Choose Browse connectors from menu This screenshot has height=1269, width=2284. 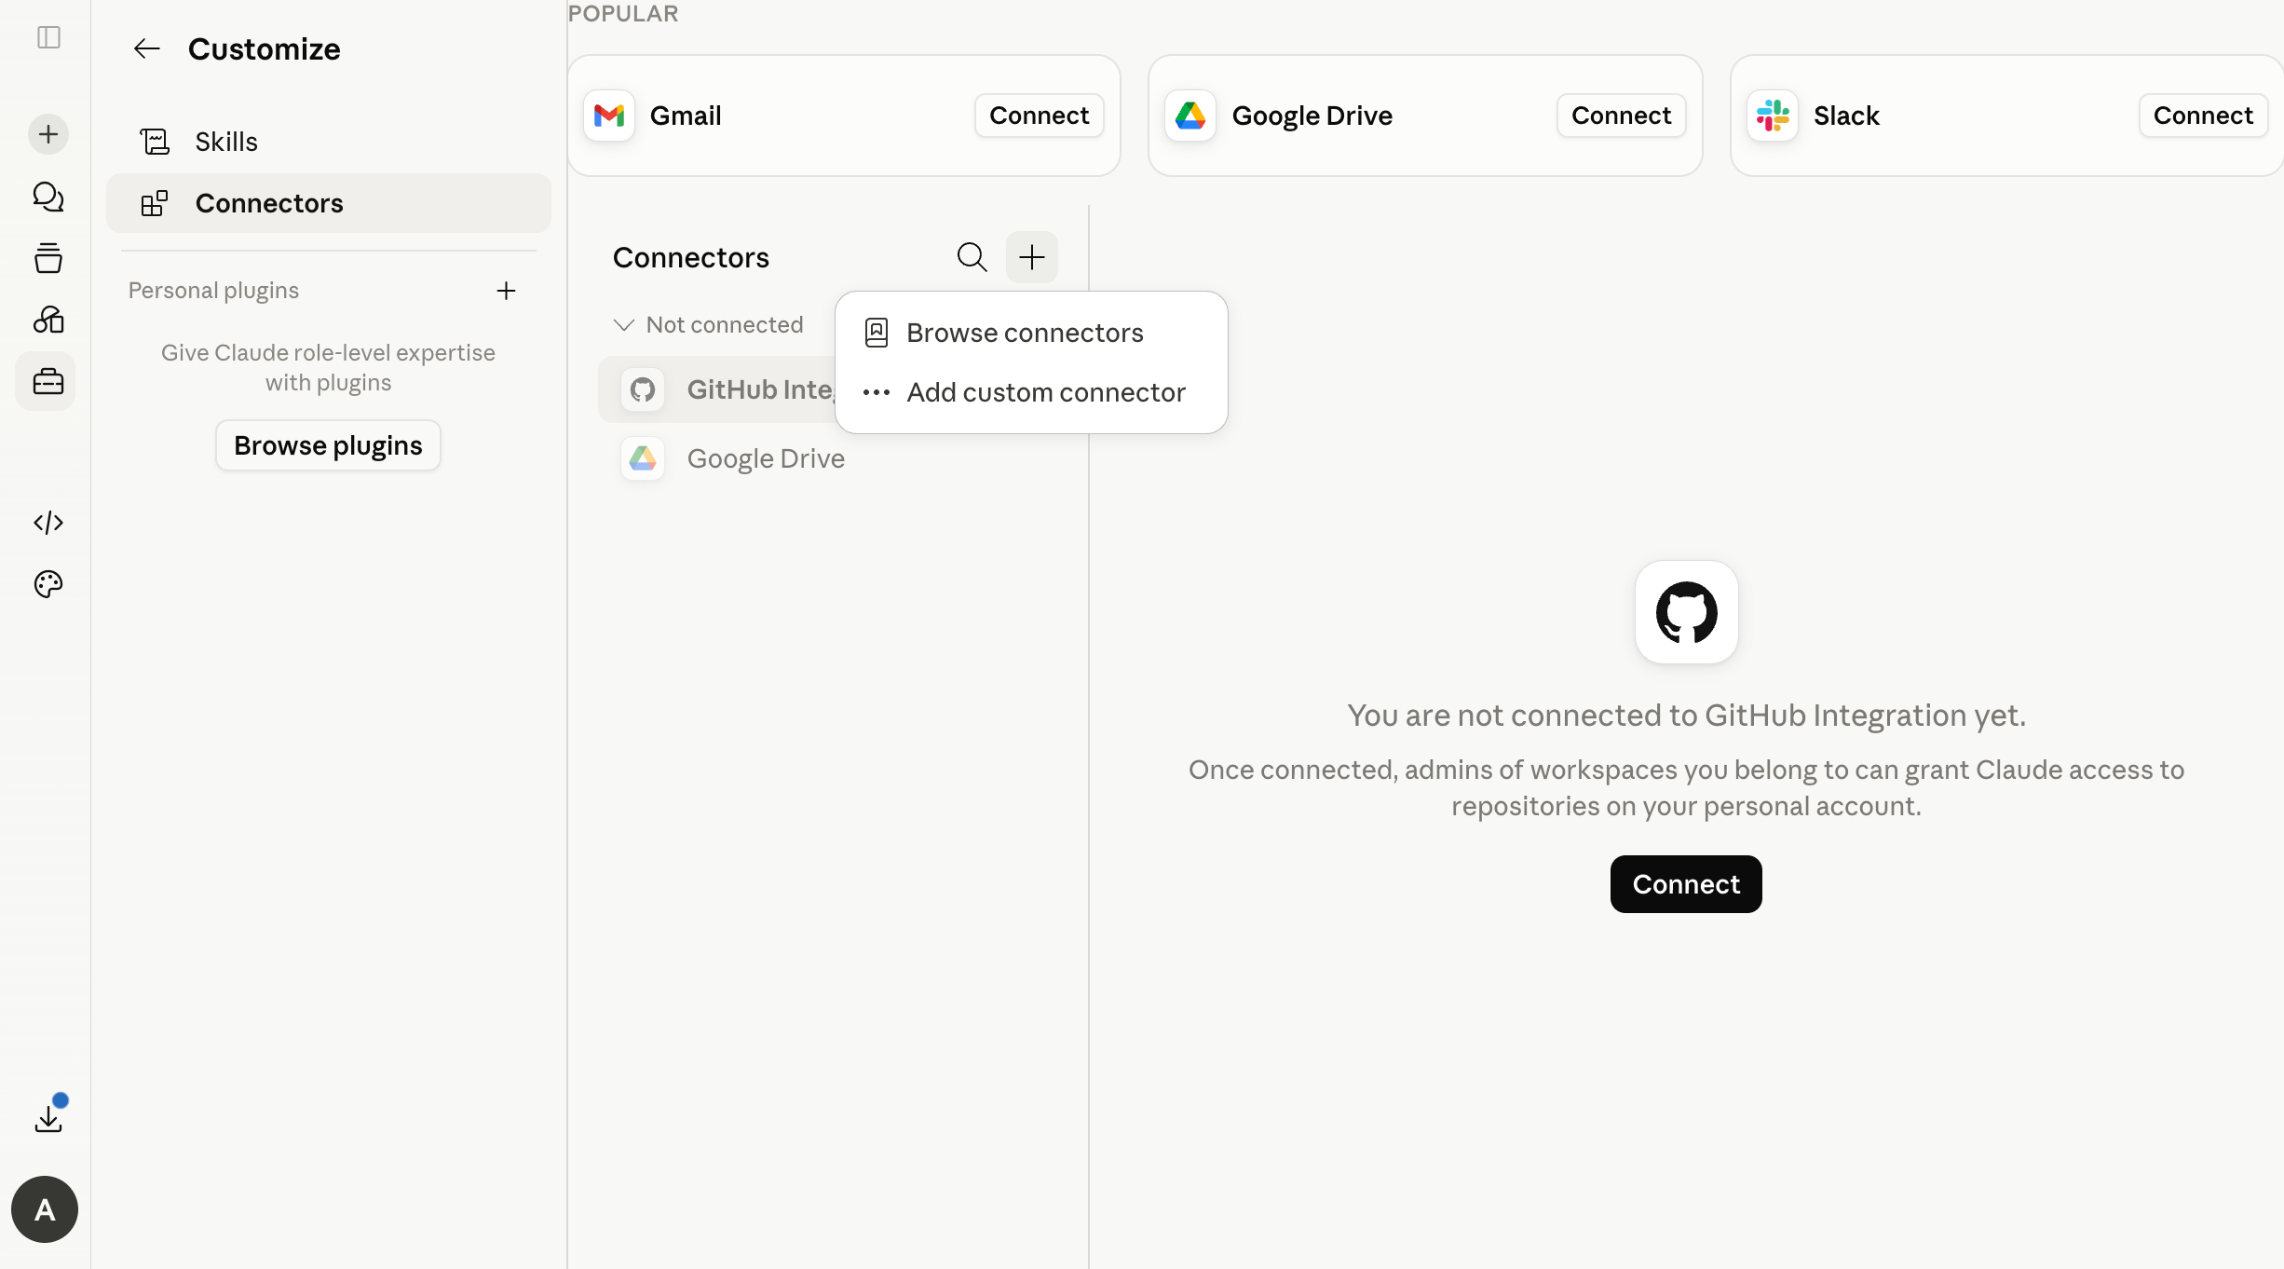[1031, 333]
